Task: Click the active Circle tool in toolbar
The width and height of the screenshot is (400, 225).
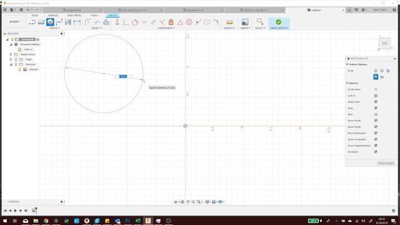Action: tap(50, 22)
